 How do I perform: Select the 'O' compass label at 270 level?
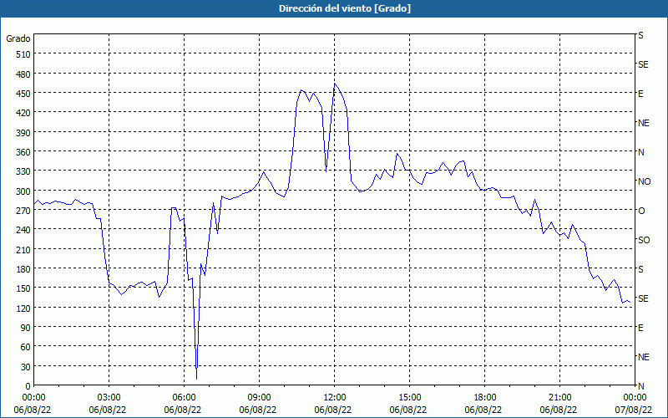[x=641, y=211]
